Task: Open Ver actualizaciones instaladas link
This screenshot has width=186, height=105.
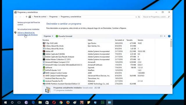Action: pyautogui.click(x=28, y=29)
